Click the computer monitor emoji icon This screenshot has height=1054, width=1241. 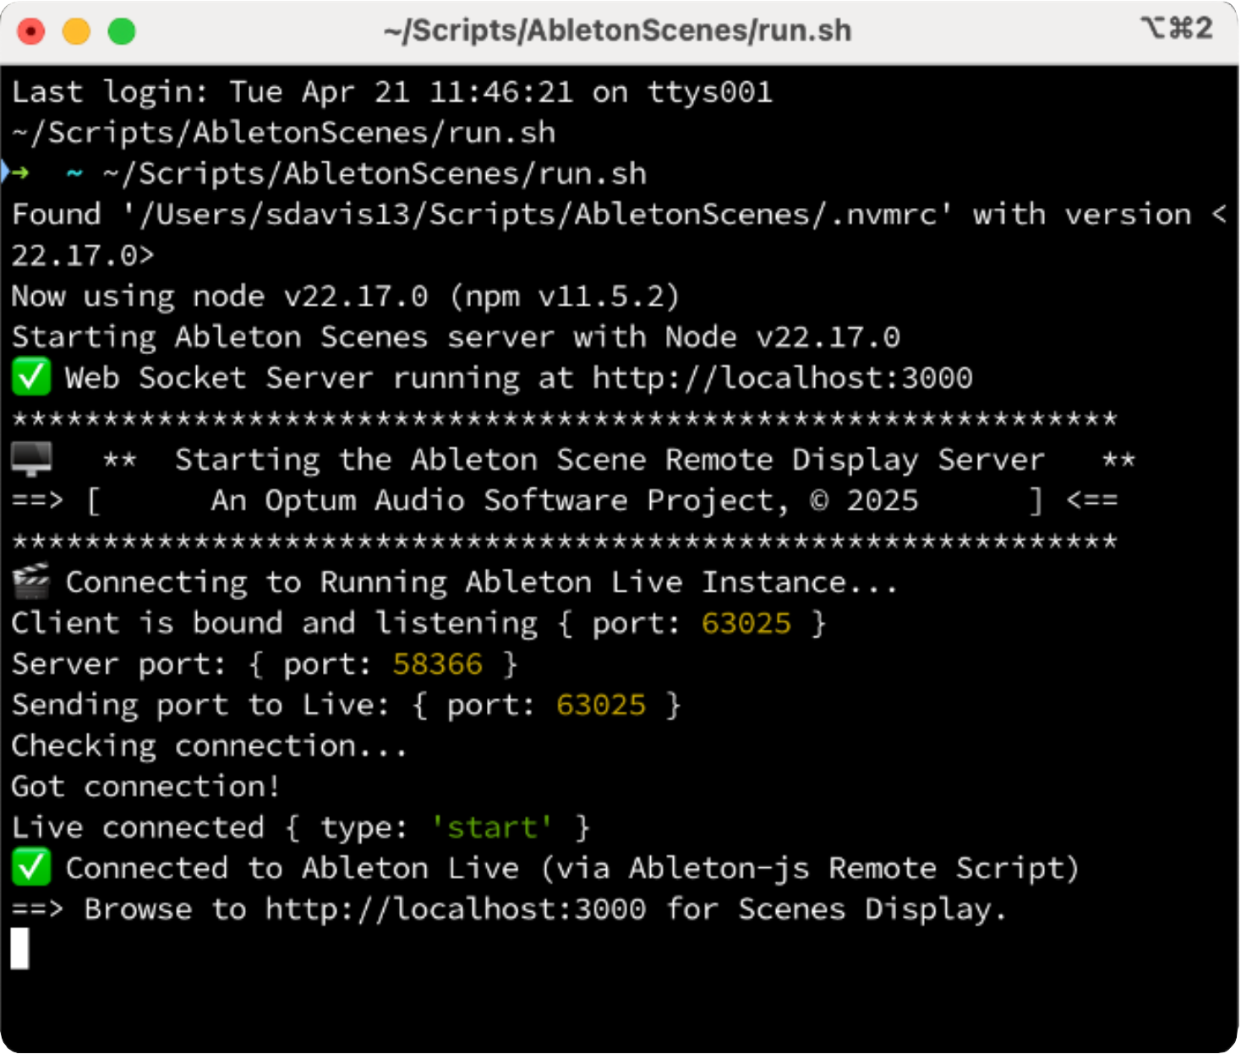click(x=32, y=459)
